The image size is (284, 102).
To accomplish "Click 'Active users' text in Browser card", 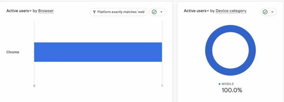I will click(17, 11).
